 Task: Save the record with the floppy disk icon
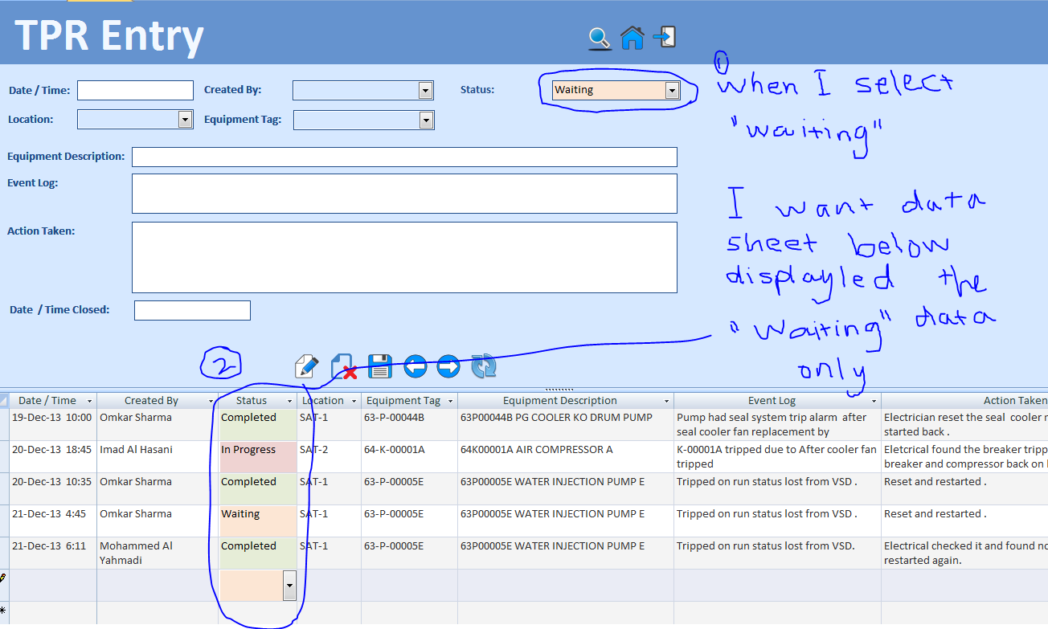coord(379,366)
